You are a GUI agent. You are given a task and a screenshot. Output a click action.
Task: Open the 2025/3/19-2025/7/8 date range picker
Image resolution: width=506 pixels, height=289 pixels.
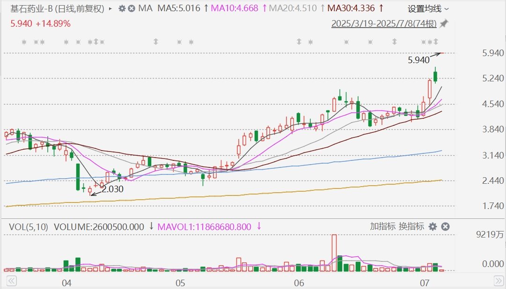click(383, 23)
